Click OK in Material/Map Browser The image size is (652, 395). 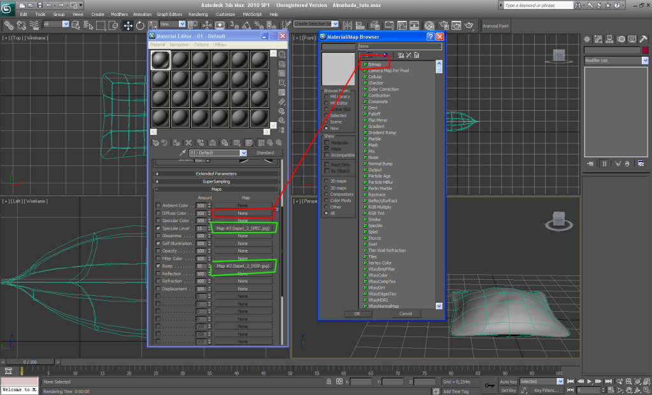357,314
